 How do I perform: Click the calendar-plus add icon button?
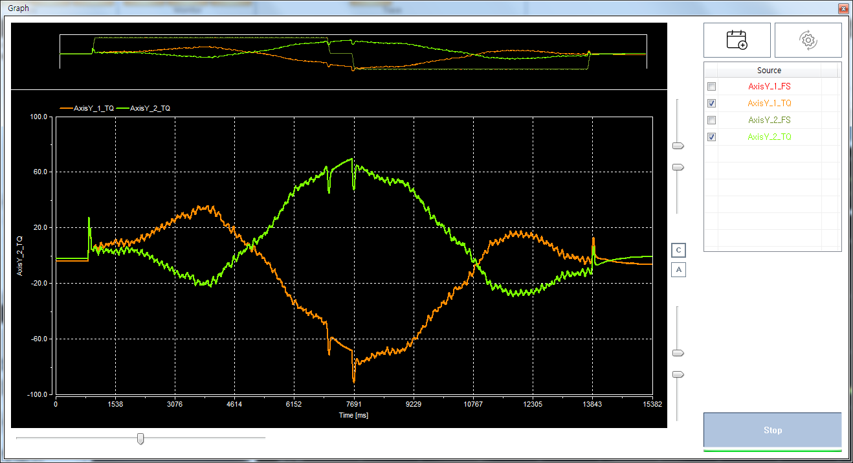tap(737, 40)
